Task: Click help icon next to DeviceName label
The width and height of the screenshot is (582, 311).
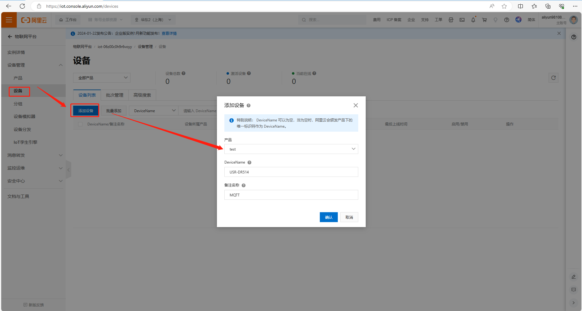Action: [x=249, y=163]
